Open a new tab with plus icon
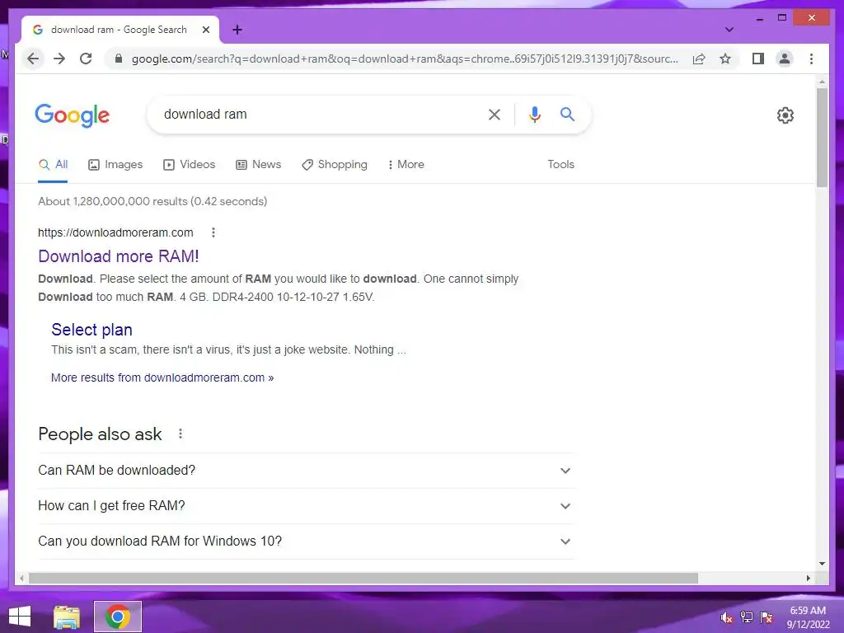The image size is (844, 633). [x=237, y=30]
